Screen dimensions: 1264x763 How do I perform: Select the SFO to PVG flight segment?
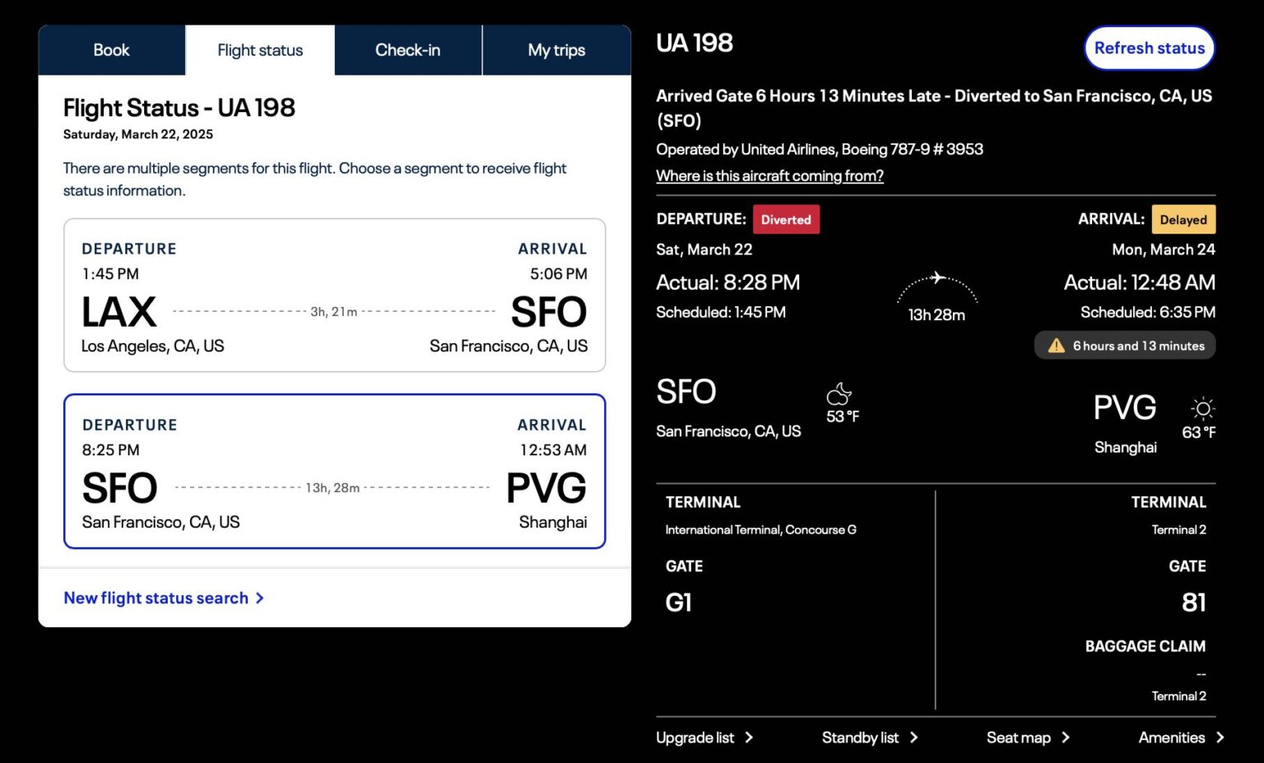pyautogui.click(x=334, y=471)
